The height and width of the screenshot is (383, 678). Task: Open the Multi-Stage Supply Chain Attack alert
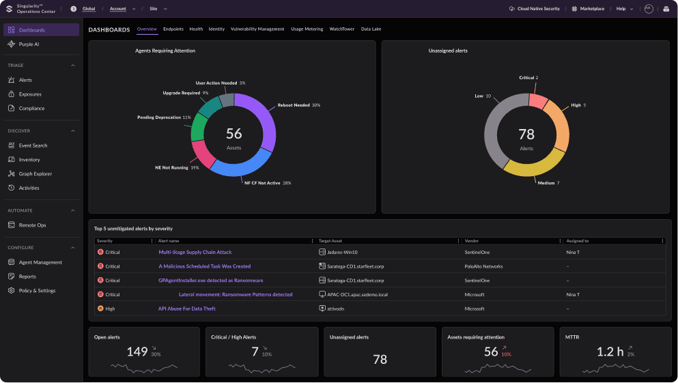pyautogui.click(x=195, y=252)
